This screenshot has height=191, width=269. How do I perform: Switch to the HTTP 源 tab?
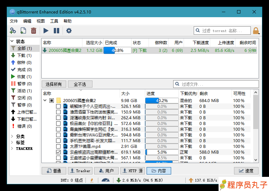tap(132, 171)
